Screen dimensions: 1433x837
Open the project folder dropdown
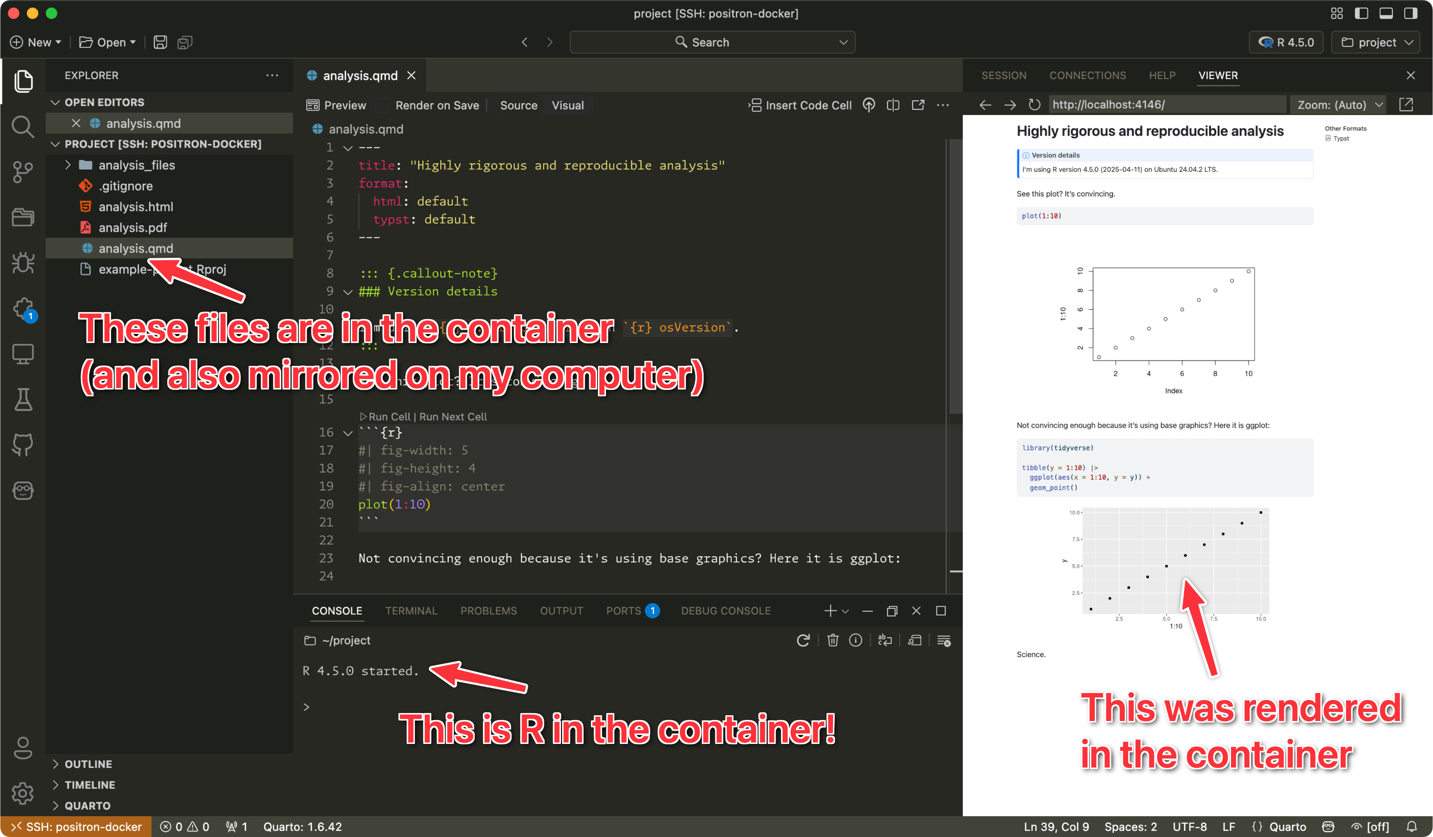pyautogui.click(x=1376, y=43)
